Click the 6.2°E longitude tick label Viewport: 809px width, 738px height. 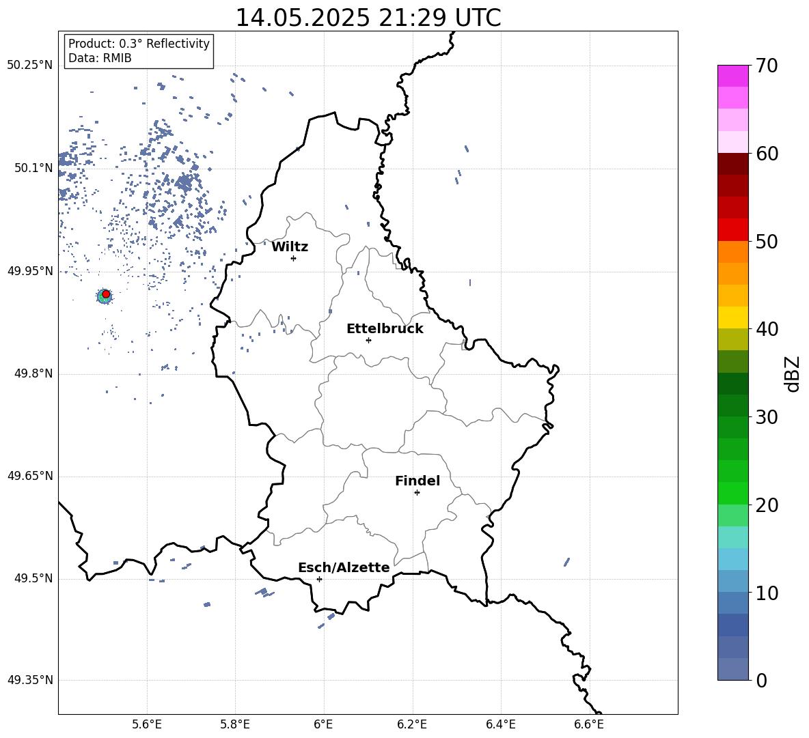[412, 724]
